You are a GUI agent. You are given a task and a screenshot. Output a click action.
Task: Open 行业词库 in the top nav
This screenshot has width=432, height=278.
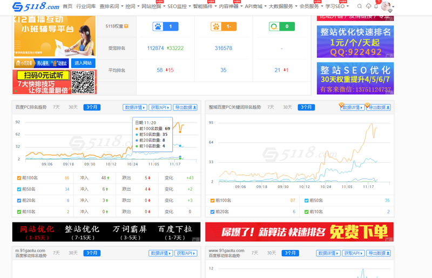click(86, 6)
